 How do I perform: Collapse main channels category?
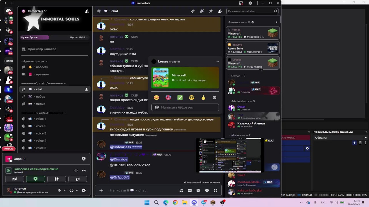click(44, 83)
